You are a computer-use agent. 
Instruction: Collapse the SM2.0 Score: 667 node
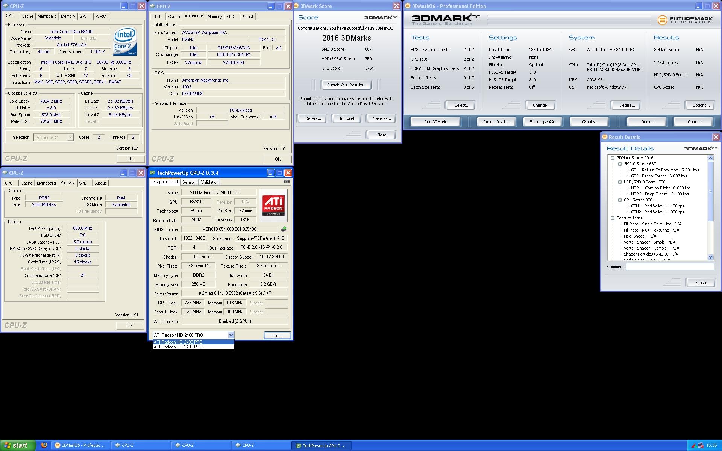(x=620, y=164)
